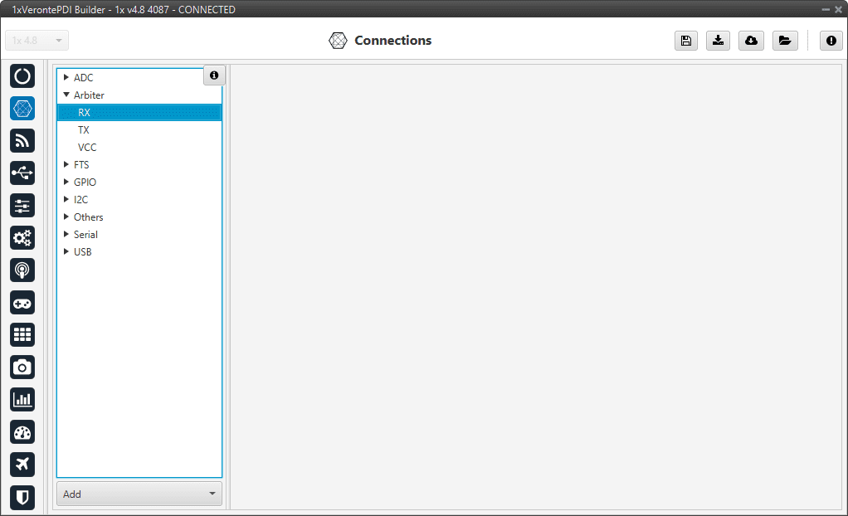
Task: Expand the ADC tree node
Action: coord(66,77)
